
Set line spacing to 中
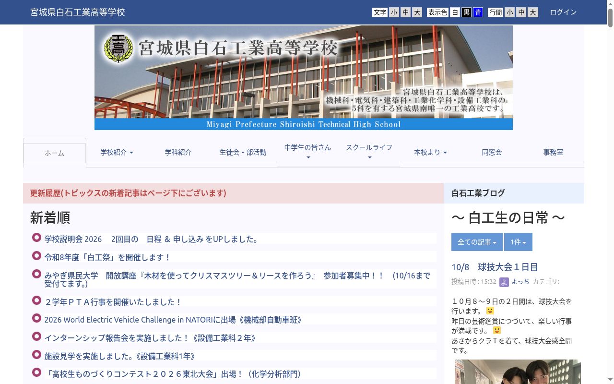[521, 12]
